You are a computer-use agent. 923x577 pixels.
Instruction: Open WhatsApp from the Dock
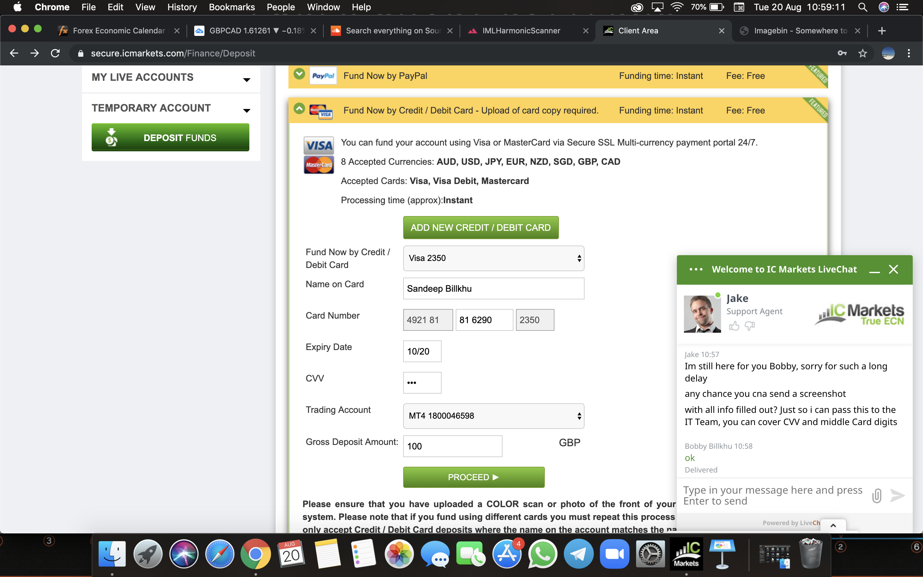click(x=543, y=554)
